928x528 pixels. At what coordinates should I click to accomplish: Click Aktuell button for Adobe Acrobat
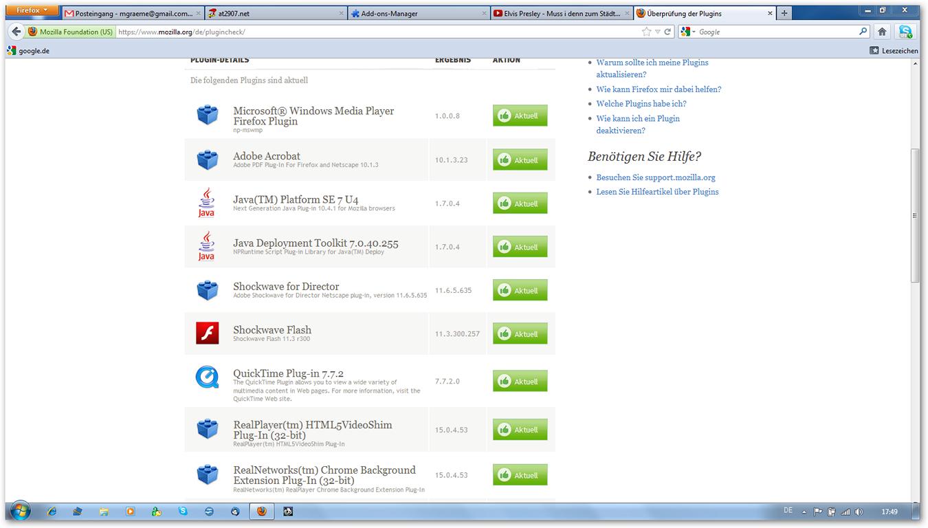pos(520,160)
